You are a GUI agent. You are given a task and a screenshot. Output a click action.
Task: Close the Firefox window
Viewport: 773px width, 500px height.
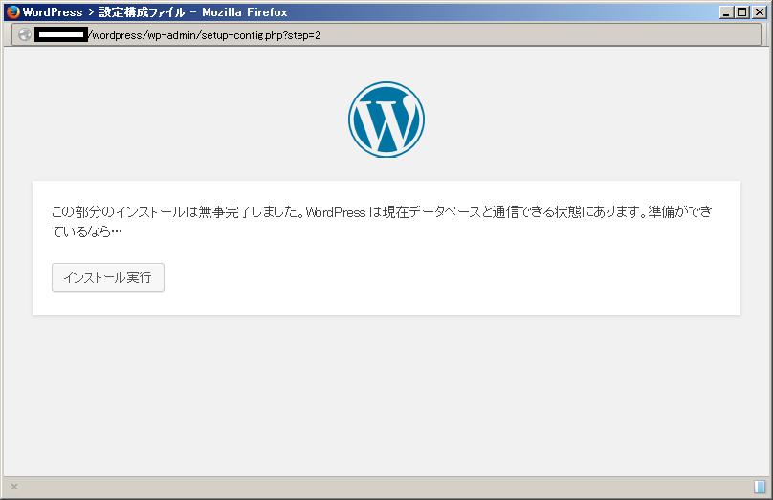pyautogui.click(x=760, y=12)
